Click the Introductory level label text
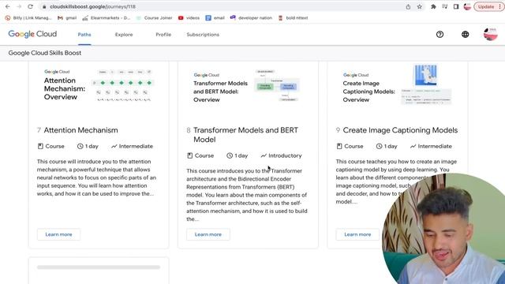 point(285,155)
